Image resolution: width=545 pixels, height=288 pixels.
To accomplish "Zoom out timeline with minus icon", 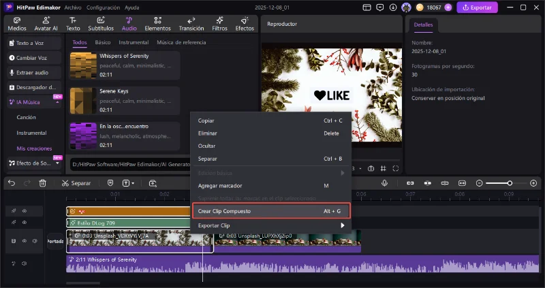I will point(480,183).
